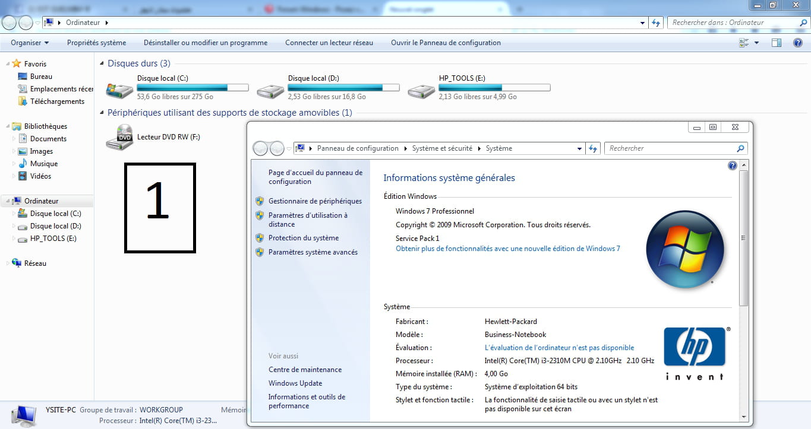The height and width of the screenshot is (429, 811).
Task: Click shield icon beside Protection du système
Action: [260, 238]
